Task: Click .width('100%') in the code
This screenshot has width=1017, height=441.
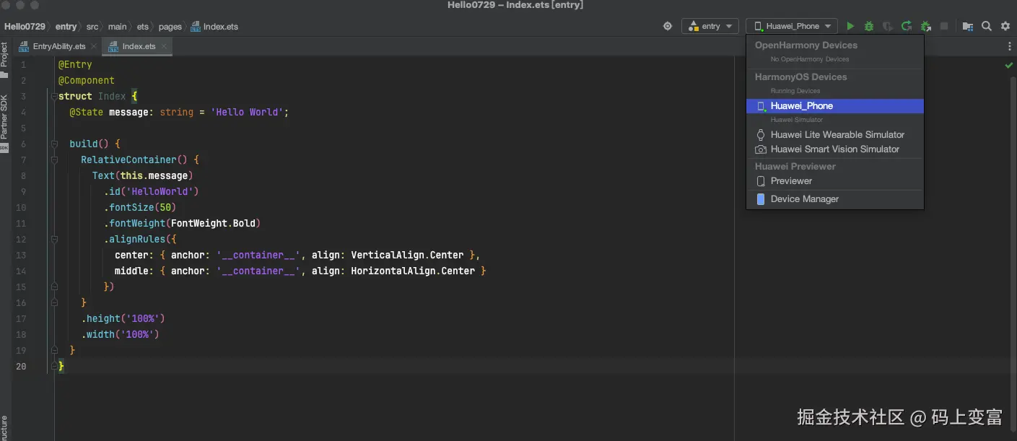Action: click(x=120, y=335)
